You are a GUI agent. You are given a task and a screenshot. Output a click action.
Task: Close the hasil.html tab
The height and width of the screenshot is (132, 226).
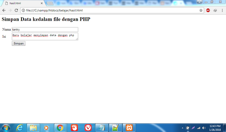point(42,3)
